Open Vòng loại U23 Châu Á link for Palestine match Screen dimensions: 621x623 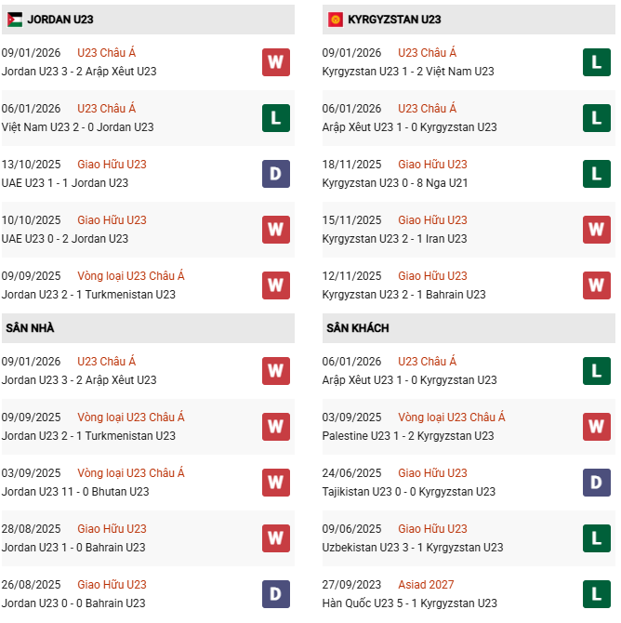pos(452,418)
